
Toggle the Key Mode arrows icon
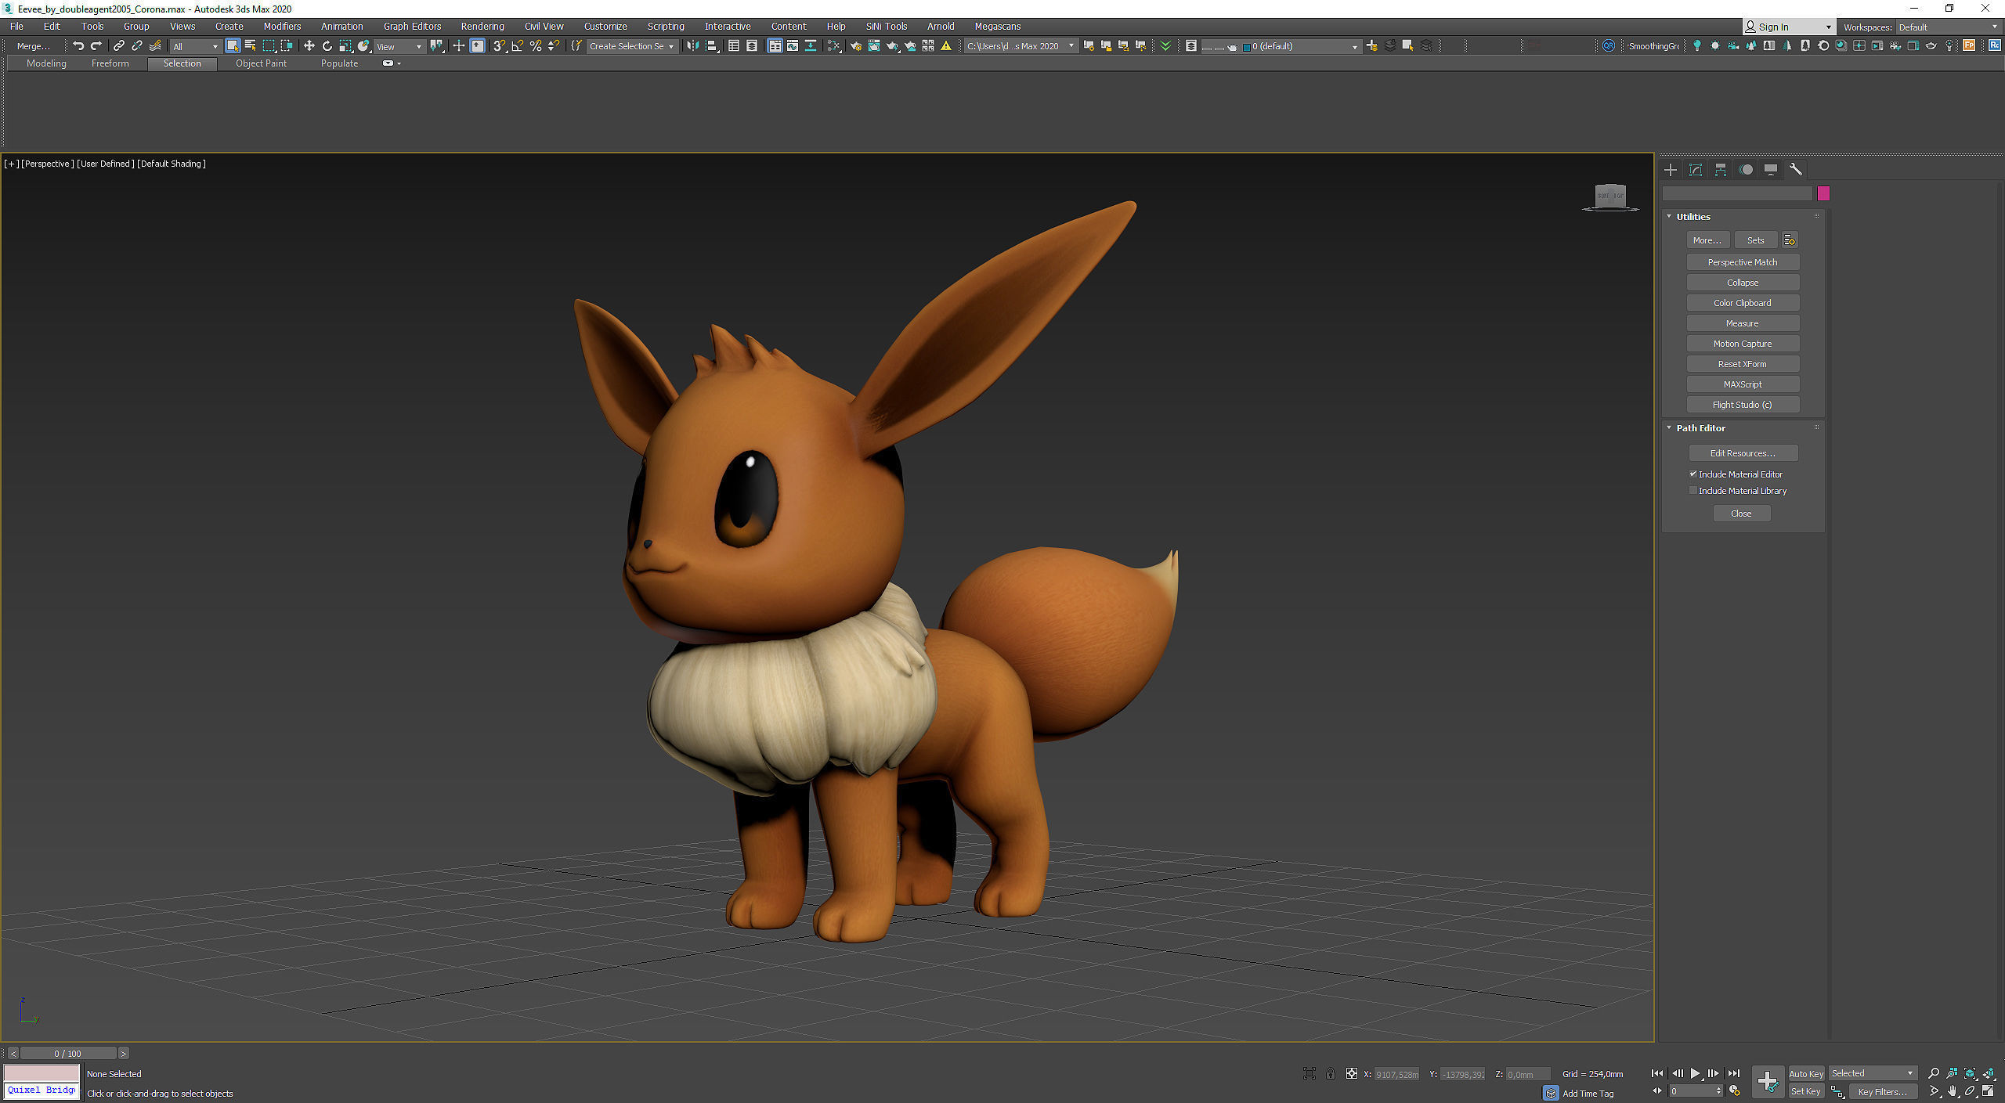1657,1091
